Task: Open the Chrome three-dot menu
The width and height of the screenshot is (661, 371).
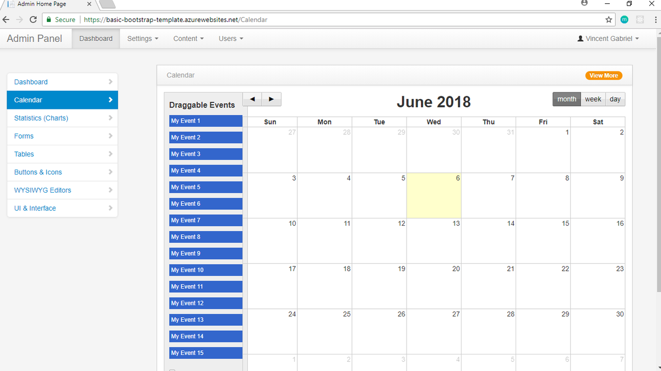Action: pyautogui.click(x=656, y=19)
